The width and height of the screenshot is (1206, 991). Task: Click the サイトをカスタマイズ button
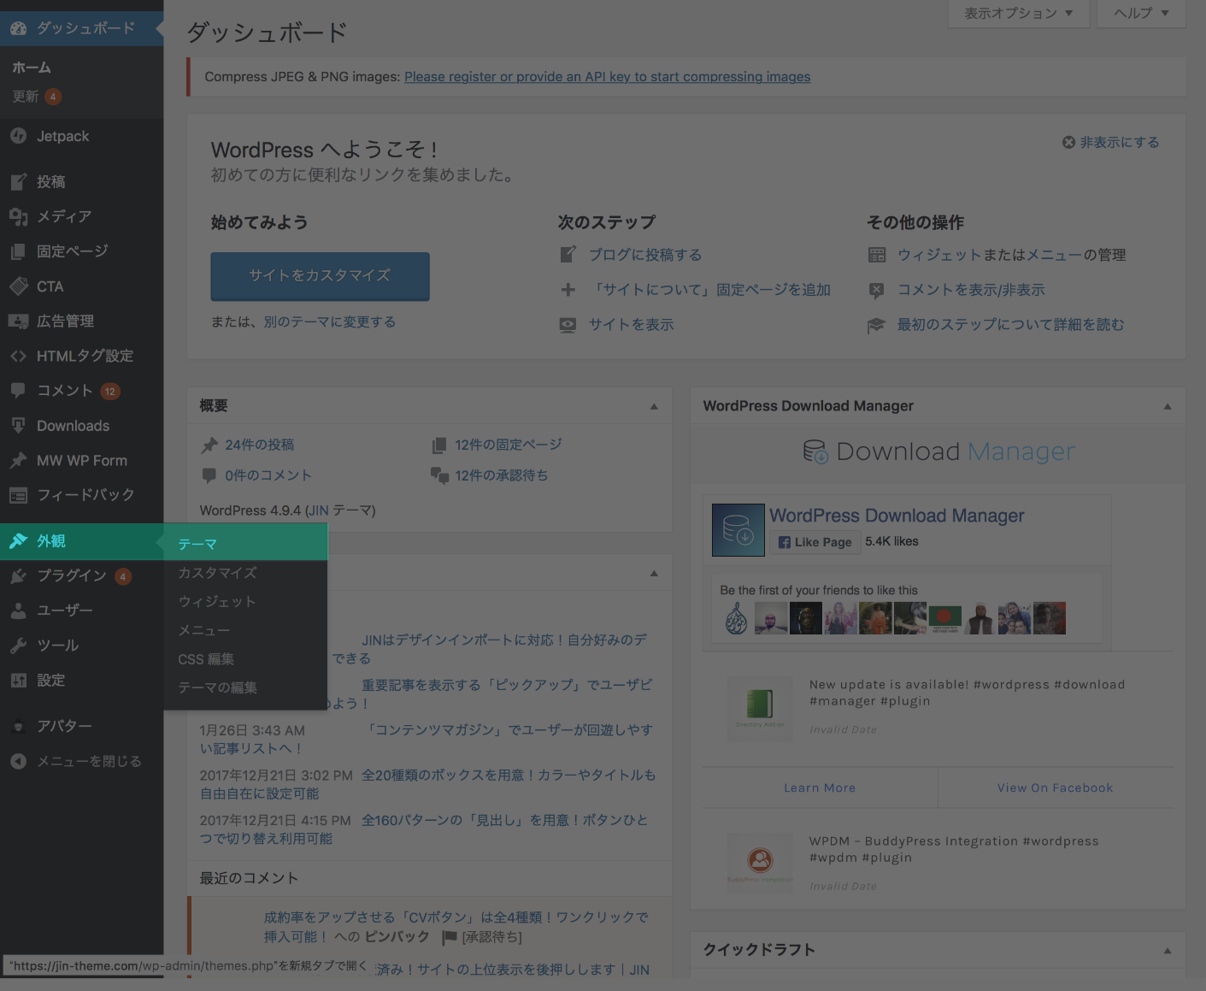click(x=320, y=275)
